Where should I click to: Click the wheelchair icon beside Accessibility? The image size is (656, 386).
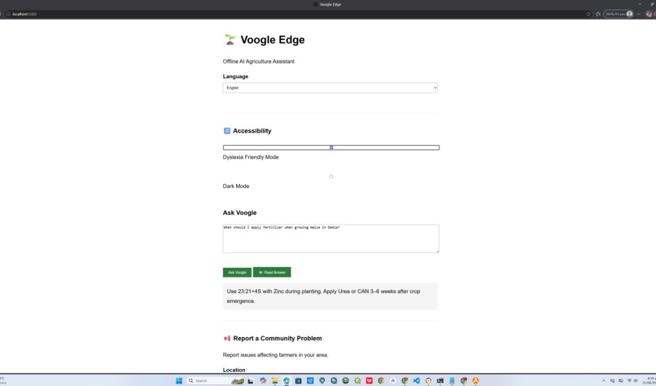coord(227,131)
